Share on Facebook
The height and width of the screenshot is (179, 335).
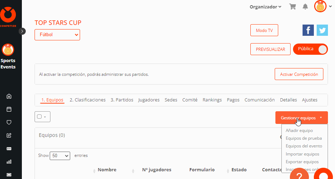point(308,30)
